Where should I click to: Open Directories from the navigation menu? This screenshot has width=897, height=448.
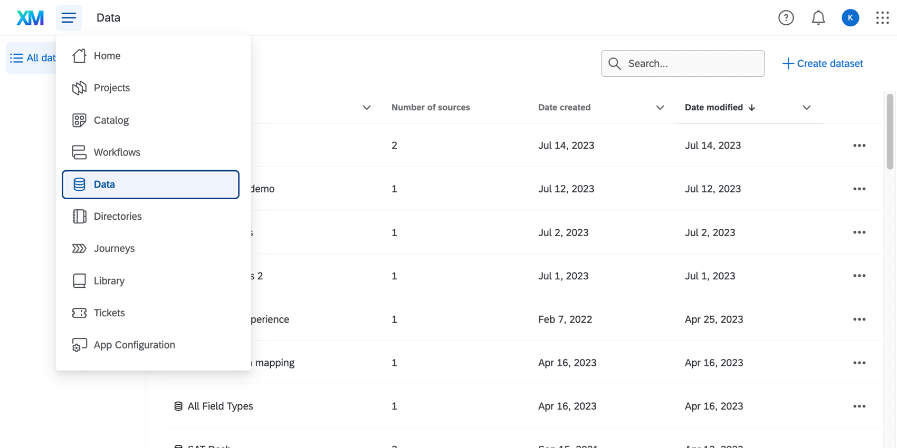click(x=118, y=217)
